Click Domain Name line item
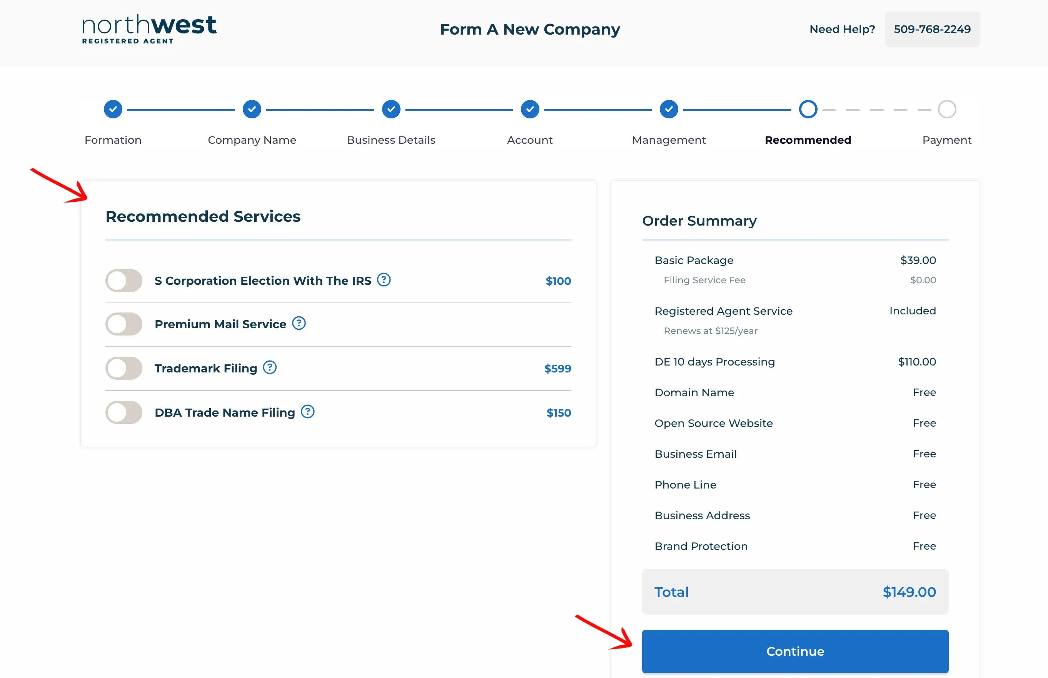This screenshot has height=678, width=1048. 694,392
